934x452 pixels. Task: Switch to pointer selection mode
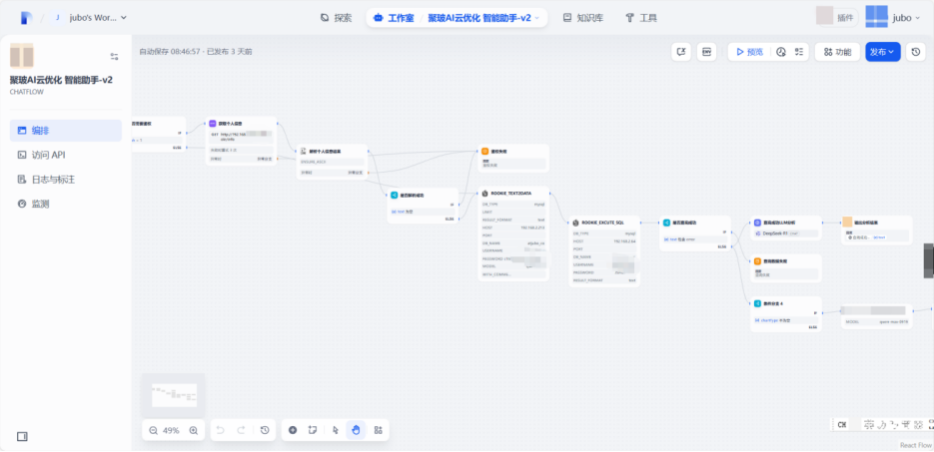coord(335,430)
